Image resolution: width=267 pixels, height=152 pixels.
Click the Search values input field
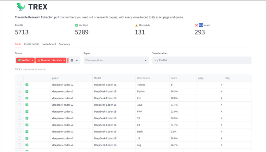pyautogui.click(x=202, y=60)
